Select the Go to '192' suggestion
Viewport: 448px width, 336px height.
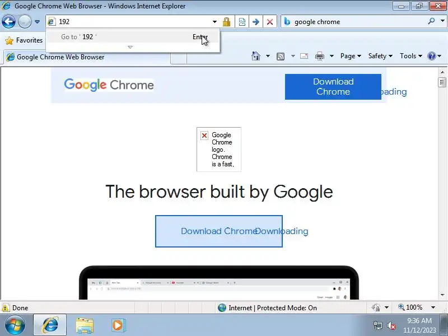pos(133,37)
